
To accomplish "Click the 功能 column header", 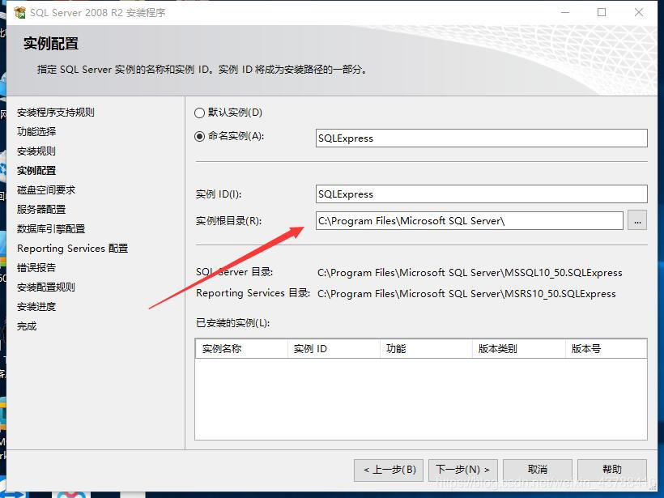I will pyautogui.click(x=426, y=349).
